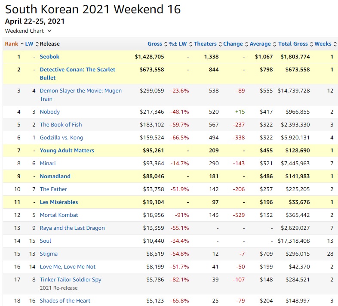The height and width of the screenshot is (306, 338).
Task: Sort table by Rank column
Action: 12,44
